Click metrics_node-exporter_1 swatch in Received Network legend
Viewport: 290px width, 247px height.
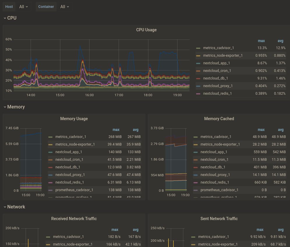(48, 245)
